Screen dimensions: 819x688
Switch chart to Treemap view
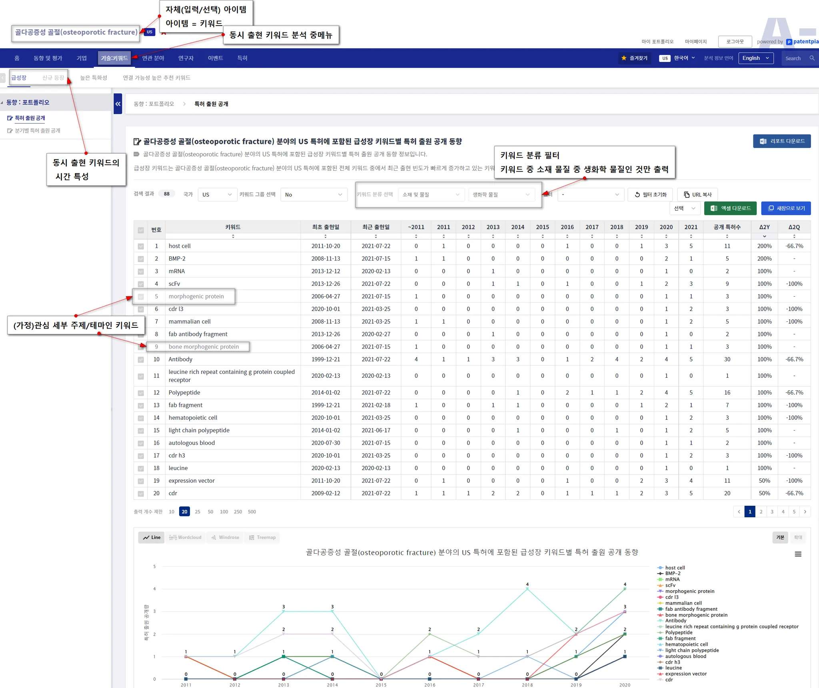point(262,537)
